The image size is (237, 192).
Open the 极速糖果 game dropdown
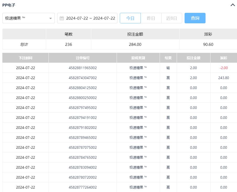point(29,18)
